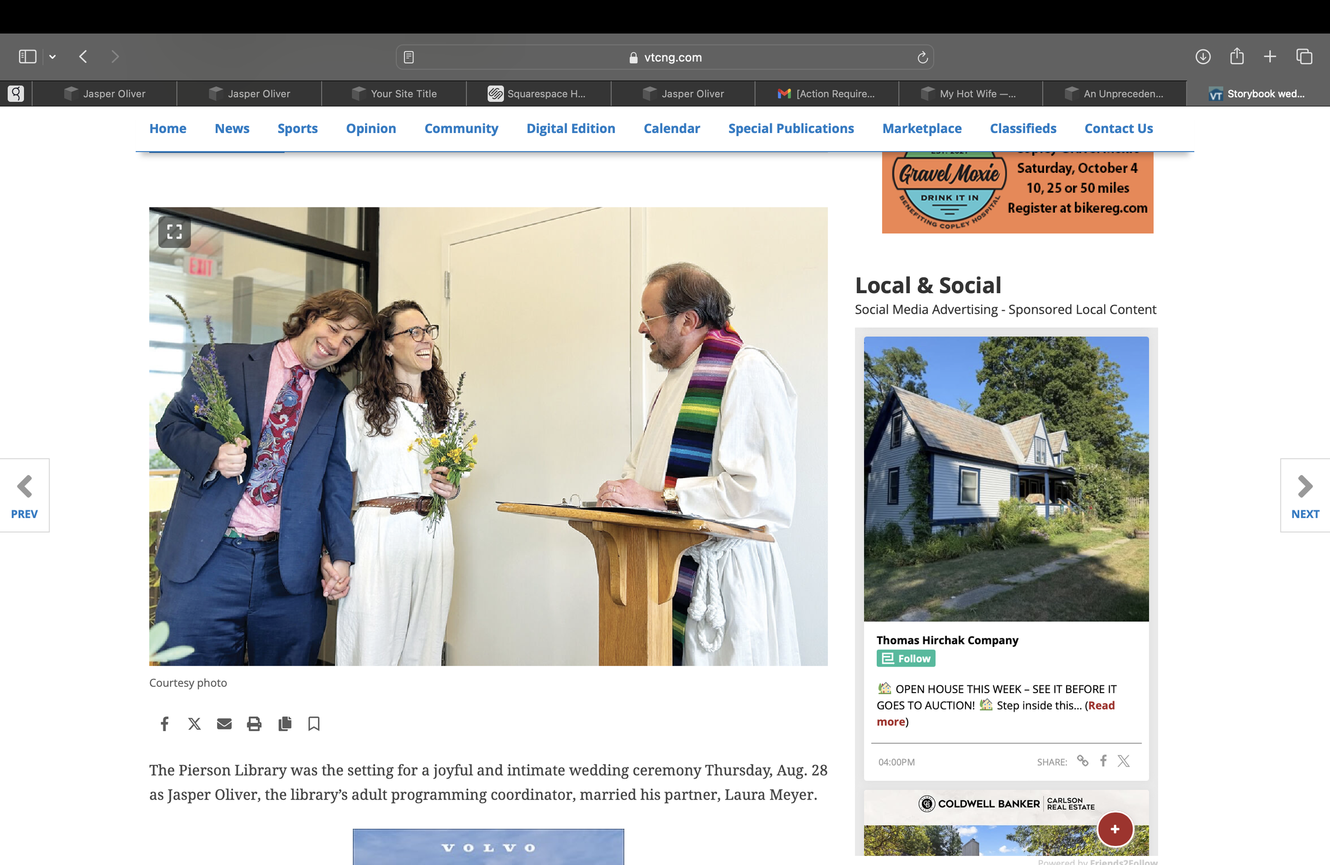Open Safari downloads icon

point(1203,56)
